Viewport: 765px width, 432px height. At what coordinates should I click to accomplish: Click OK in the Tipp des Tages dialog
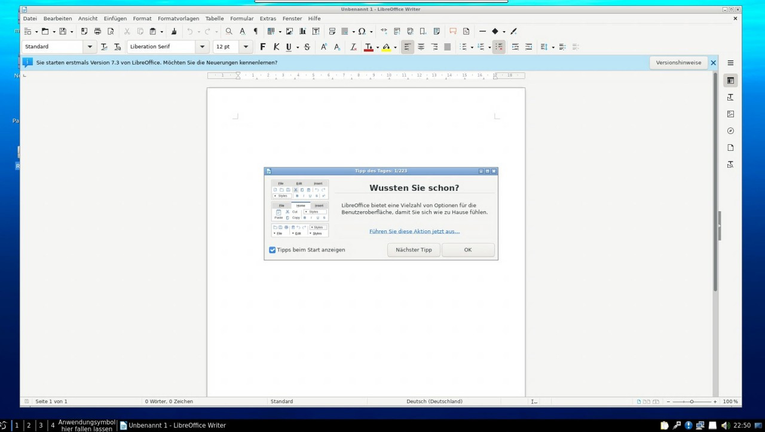point(468,250)
